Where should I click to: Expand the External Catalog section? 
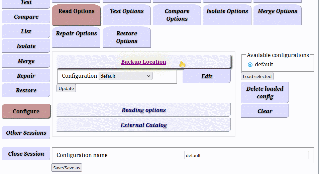(x=144, y=125)
